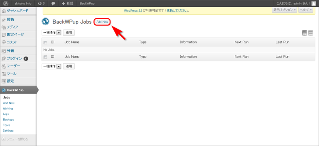Open akiyoko info site menu

click(23, 4)
